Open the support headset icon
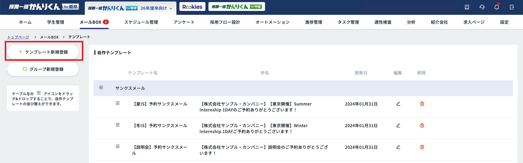This screenshot has height=163, width=523. 482,7
